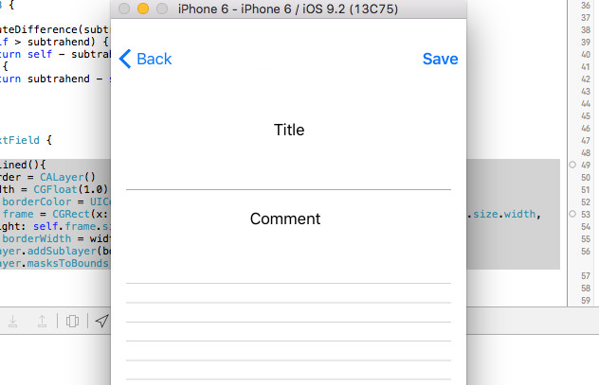Click the xtField code line
The height and width of the screenshot is (385, 599).
[26, 140]
